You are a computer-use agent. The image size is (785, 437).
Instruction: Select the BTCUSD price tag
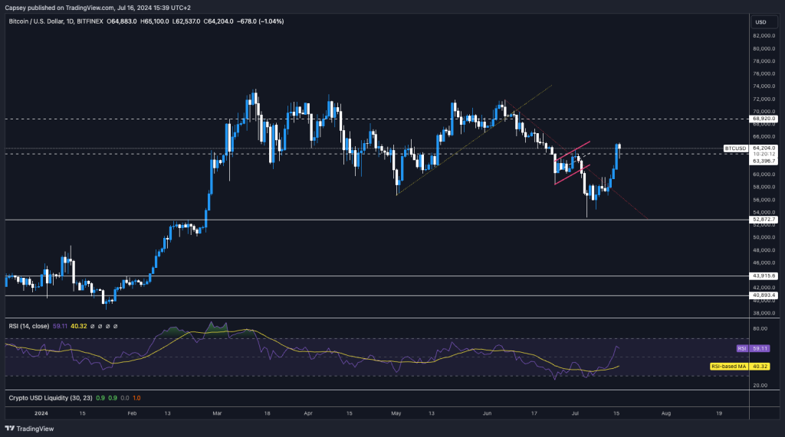pyautogui.click(x=735, y=148)
